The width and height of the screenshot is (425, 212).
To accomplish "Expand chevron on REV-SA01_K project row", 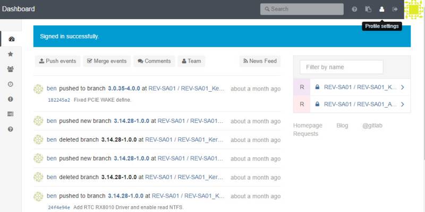I will [403, 87].
